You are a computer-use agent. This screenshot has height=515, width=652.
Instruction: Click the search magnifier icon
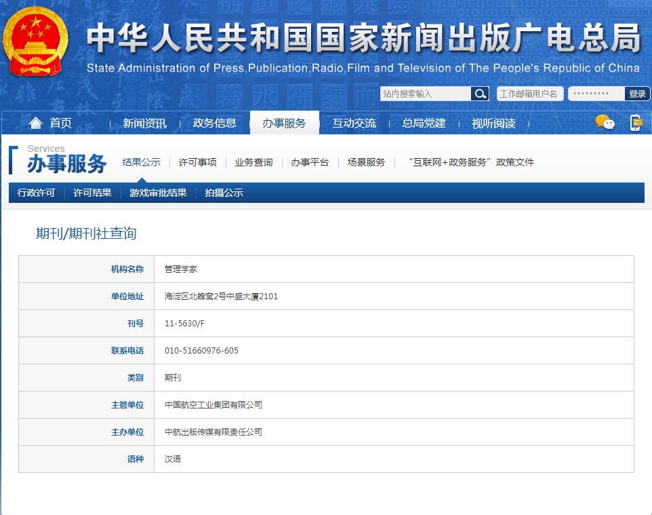coord(480,94)
